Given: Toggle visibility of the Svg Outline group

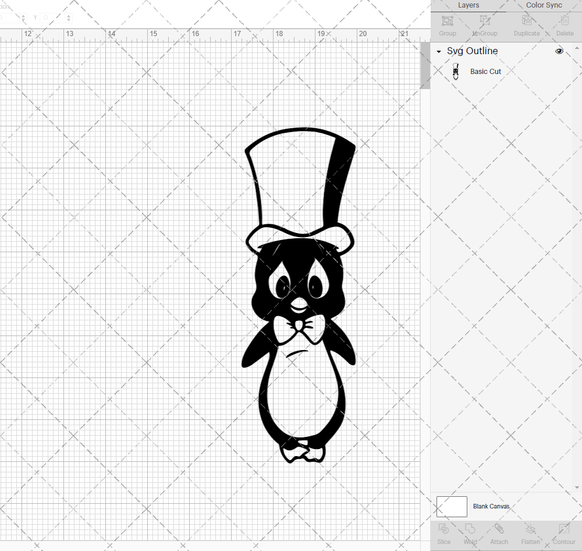Looking at the screenshot, I should click(x=559, y=51).
